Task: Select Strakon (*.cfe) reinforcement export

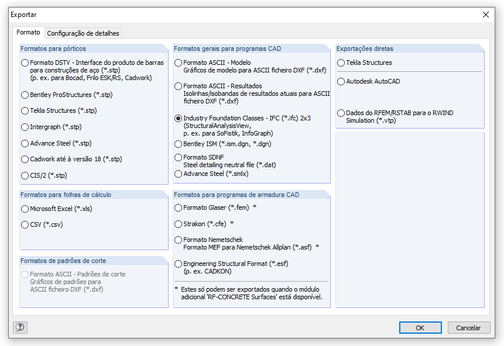Action: (x=178, y=224)
